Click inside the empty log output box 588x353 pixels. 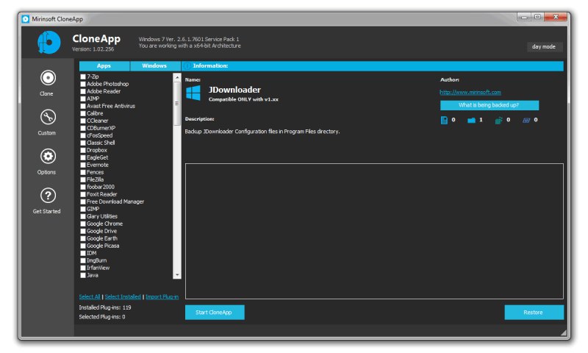click(x=374, y=231)
